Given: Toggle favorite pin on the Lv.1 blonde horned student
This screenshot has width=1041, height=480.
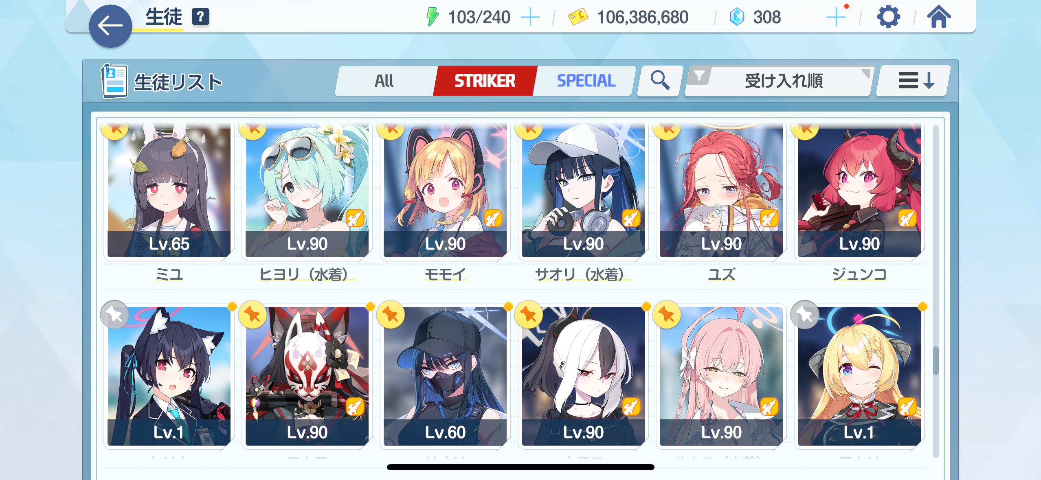Looking at the screenshot, I should click(x=805, y=314).
